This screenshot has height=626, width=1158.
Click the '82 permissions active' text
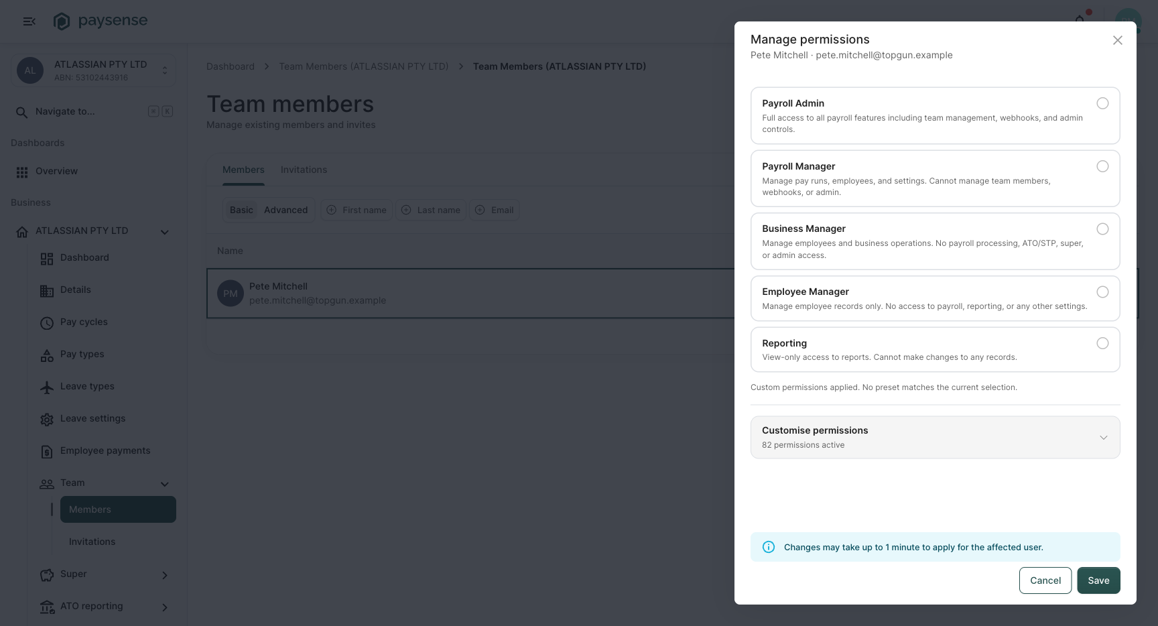[x=803, y=445]
